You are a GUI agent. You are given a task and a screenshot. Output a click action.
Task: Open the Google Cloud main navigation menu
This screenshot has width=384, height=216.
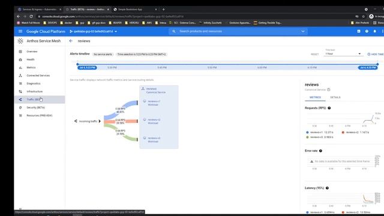(20, 31)
